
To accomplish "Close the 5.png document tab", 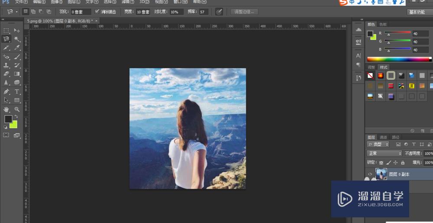I will tap(96, 21).
